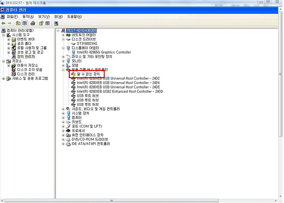Click the Up one level folder icon
This screenshot has height=203, width=284.
coord(18,23)
